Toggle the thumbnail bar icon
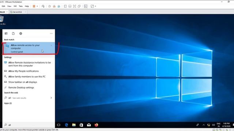The width and height of the screenshot is (234, 131). (70, 6)
